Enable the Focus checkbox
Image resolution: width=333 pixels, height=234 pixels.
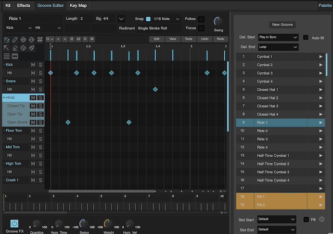pyautogui.click(x=201, y=28)
